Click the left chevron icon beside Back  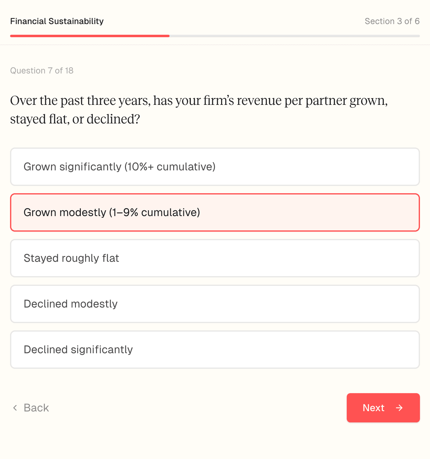point(15,408)
